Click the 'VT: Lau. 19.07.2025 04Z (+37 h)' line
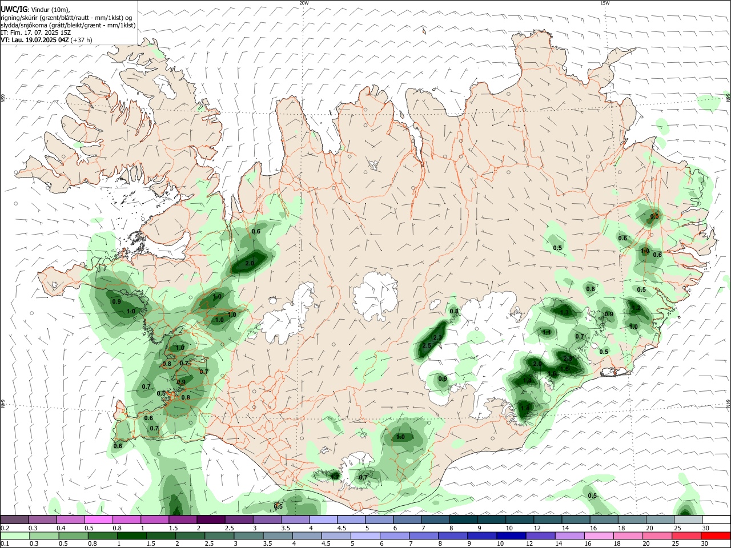 click(x=46, y=40)
